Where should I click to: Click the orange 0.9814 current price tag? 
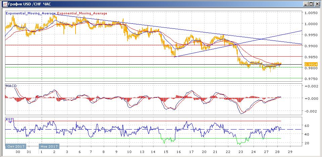click(x=309, y=64)
